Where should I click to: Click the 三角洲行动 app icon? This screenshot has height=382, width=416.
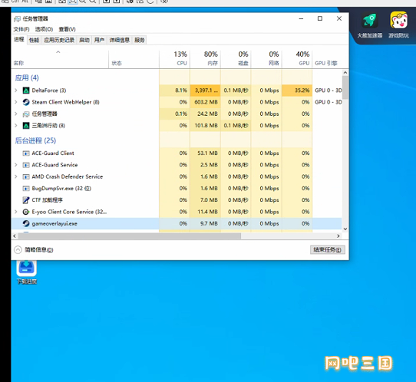pyautogui.click(x=26, y=125)
